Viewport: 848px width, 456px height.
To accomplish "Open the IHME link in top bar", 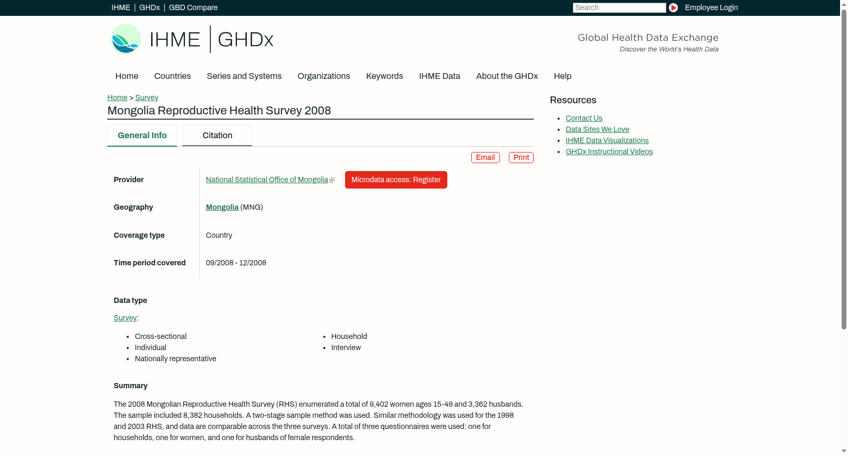I will point(121,7).
